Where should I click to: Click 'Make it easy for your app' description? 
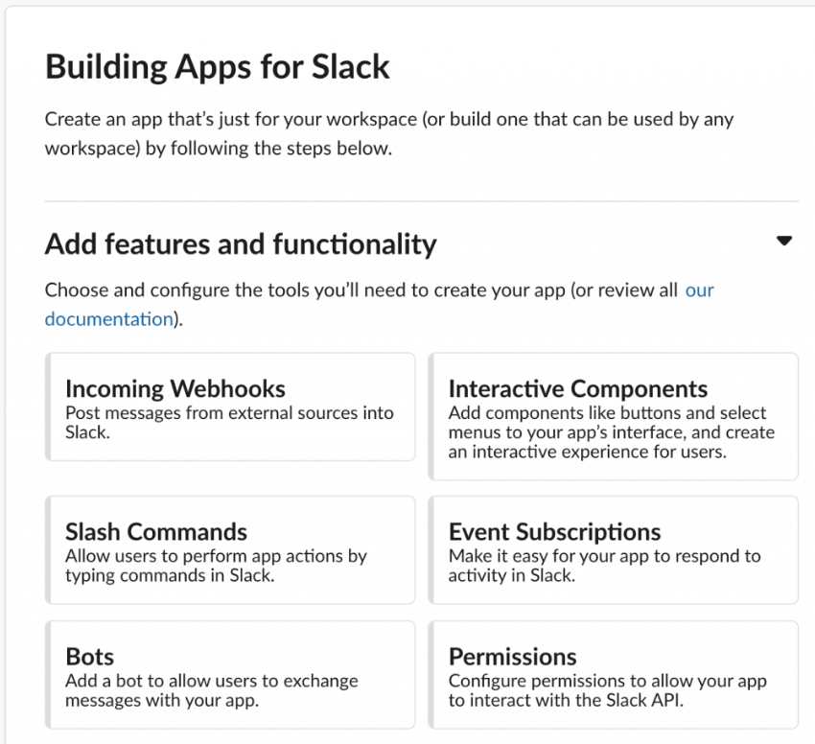click(x=604, y=565)
